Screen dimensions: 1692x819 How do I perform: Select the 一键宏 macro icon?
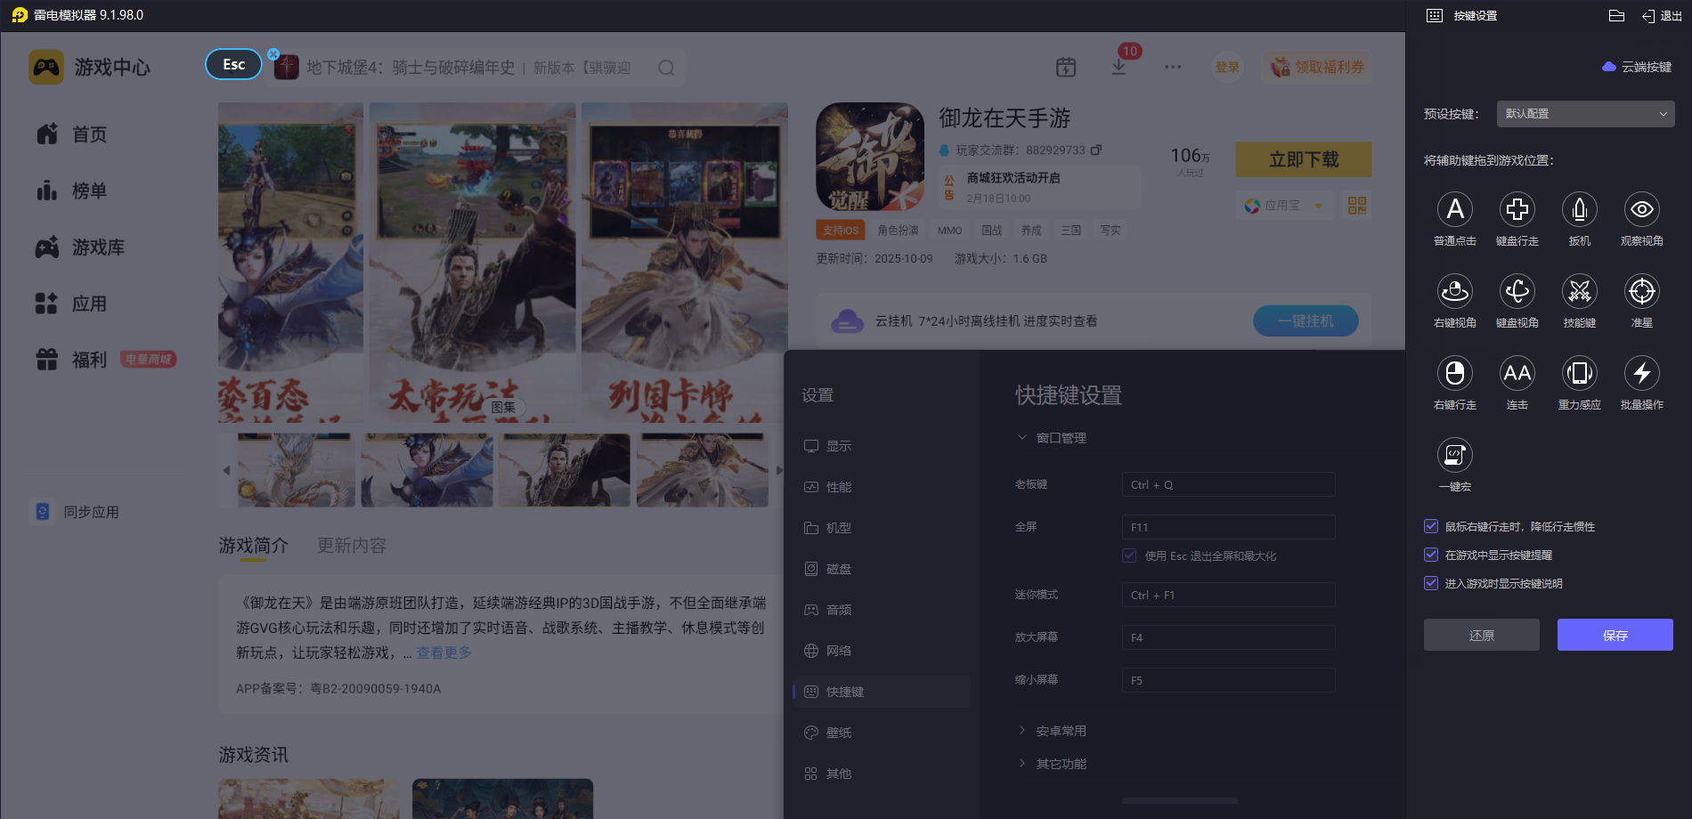1454,456
